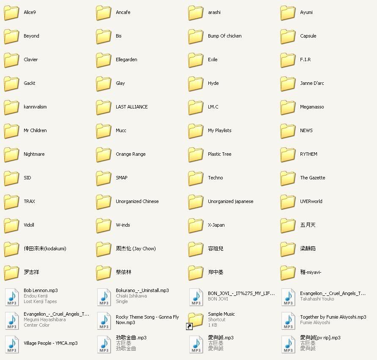Image resolution: width=377 pixels, height=360 pixels.
Task: Open the Ancafe folder icon
Action: click(x=104, y=13)
